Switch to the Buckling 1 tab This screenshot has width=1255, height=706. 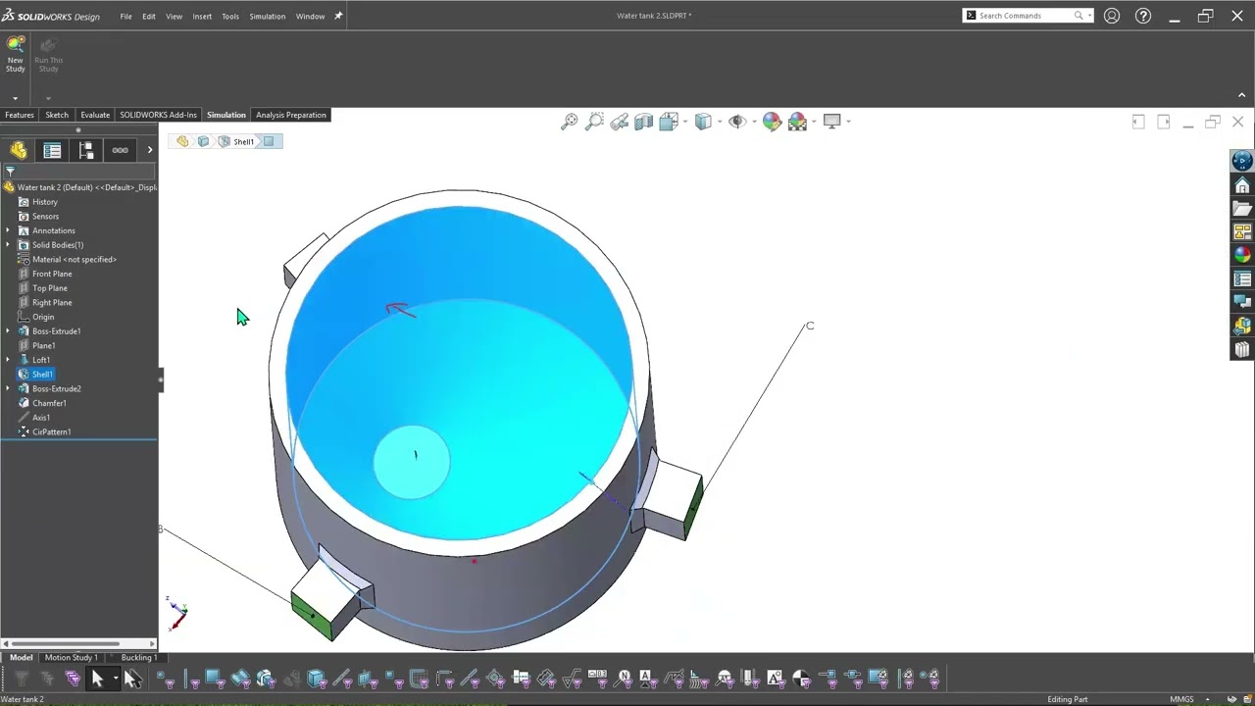137,658
